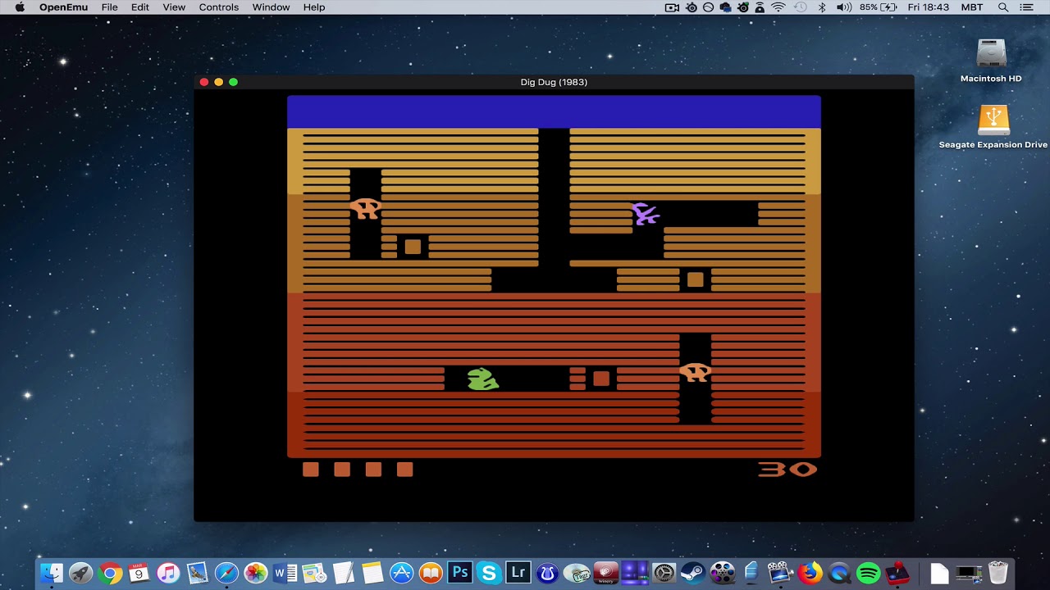This screenshot has width=1050, height=590.
Task: Open the Controls menu
Action: [x=219, y=7]
